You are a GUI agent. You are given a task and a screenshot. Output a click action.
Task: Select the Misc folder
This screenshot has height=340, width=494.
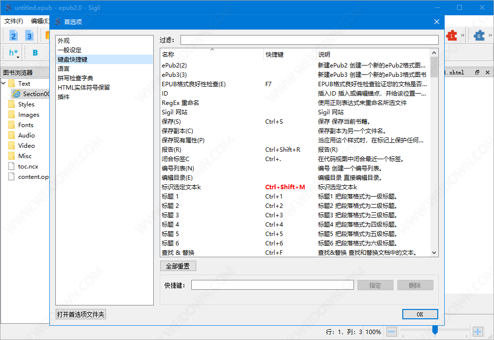(25, 156)
